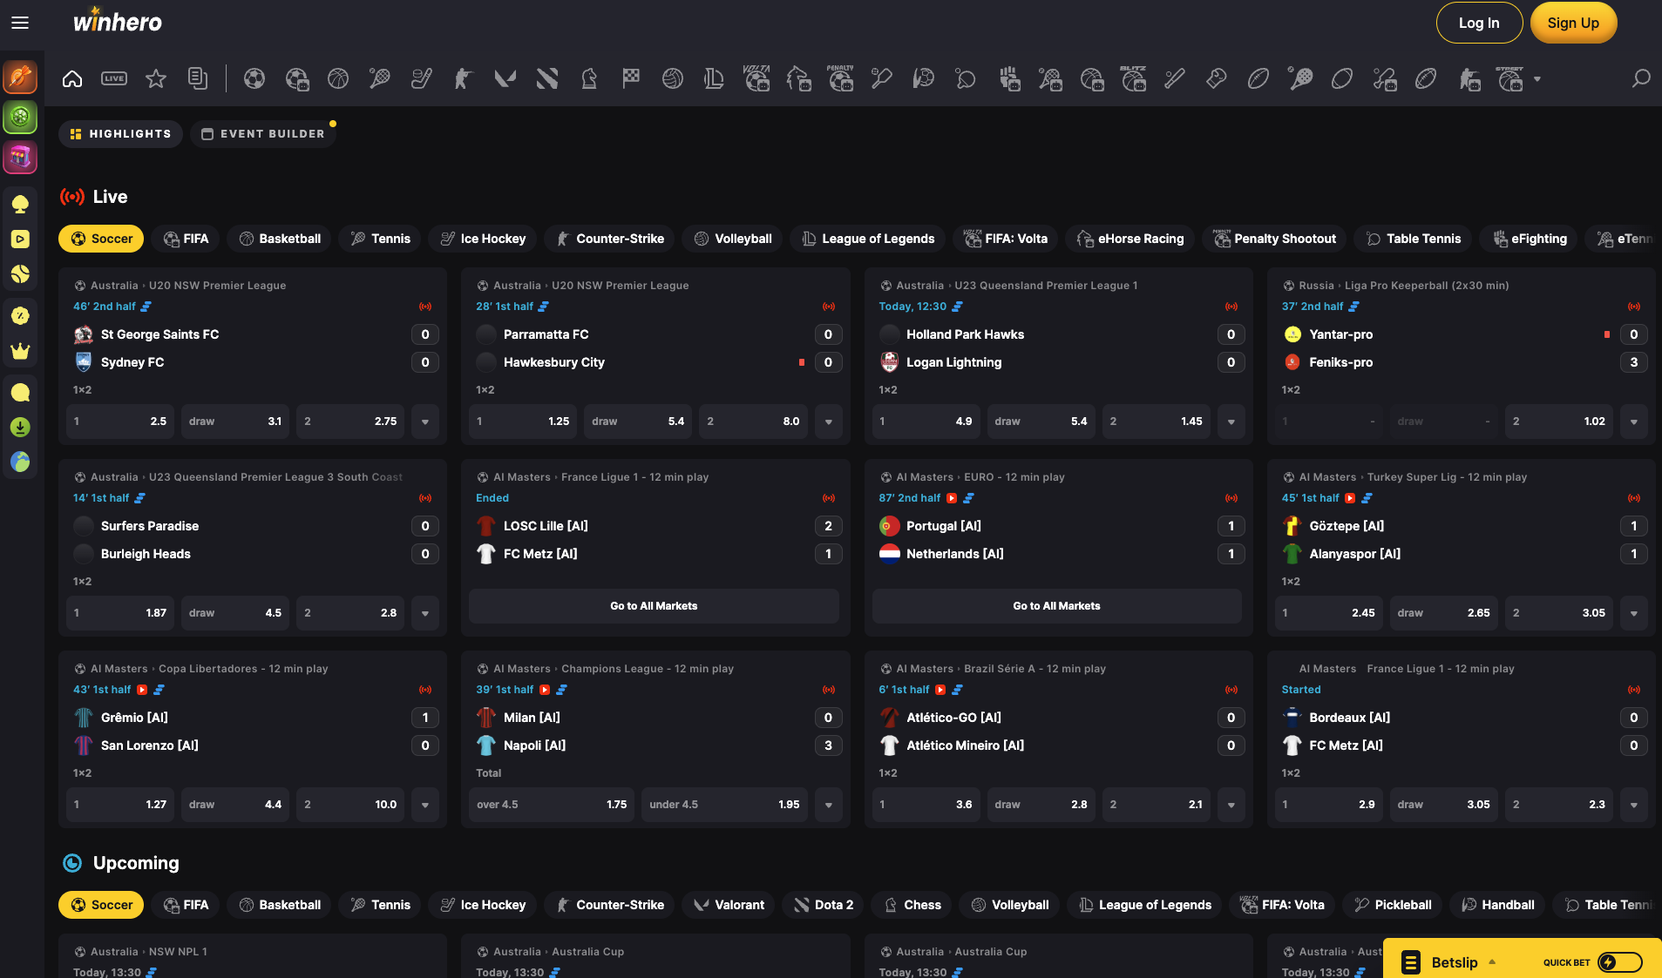This screenshot has height=978, width=1662.
Task: Select the League of Legends icon in top bar
Action: pos(715,79)
